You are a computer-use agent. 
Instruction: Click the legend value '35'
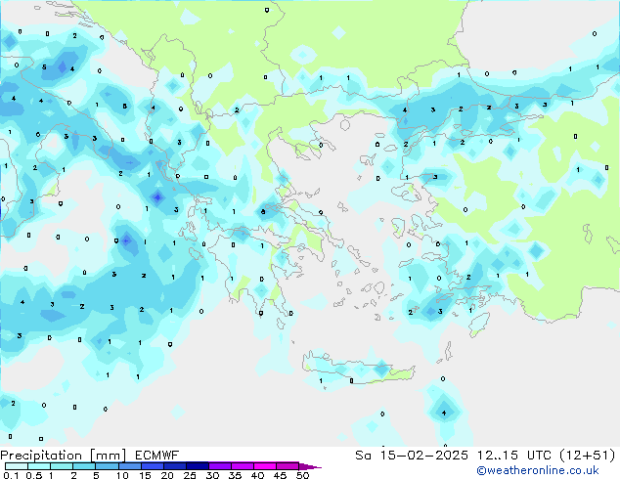pos(235,475)
